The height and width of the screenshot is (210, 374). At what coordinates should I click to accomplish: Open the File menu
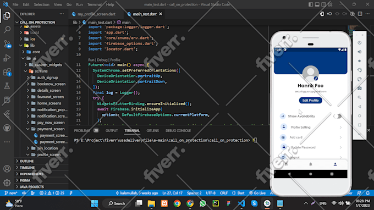tap(15, 4)
